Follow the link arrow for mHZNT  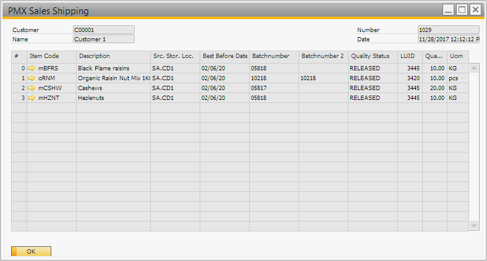pyautogui.click(x=32, y=98)
